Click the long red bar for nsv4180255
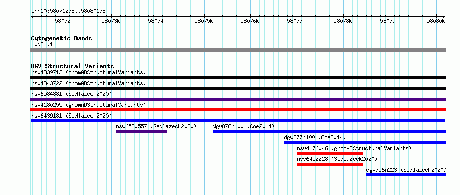Image resolution: width=460 pixels, height=195 pixels. tap(238, 110)
